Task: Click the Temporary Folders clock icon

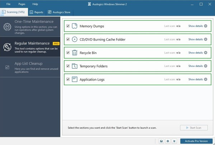Action: coord(75,66)
